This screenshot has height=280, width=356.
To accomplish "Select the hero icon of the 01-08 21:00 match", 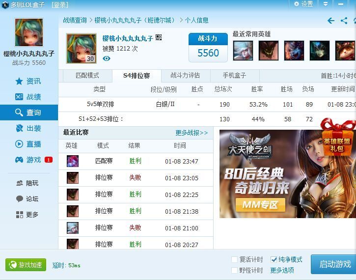I will [x=73, y=228].
